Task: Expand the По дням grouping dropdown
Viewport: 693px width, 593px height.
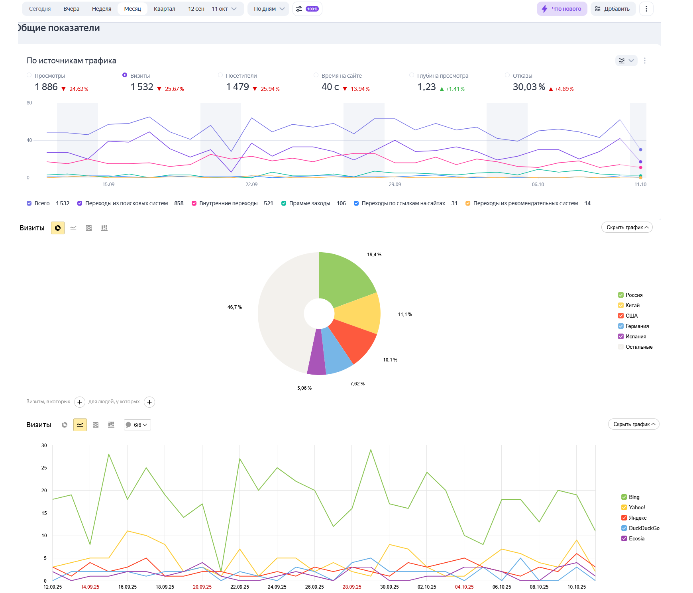Action: click(x=269, y=9)
